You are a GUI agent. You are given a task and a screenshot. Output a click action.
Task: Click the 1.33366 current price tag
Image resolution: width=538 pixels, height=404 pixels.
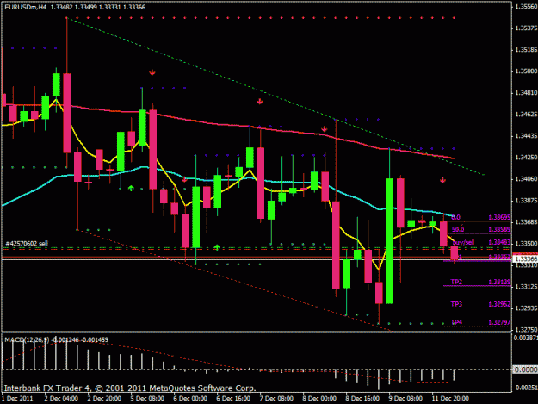525,258
